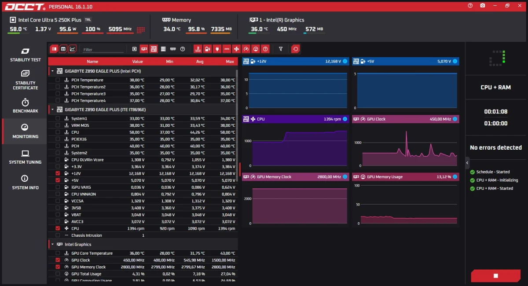Uncheck the +12V sensor checkbox
The height and width of the screenshot is (286, 528).
(x=58, y=173)
